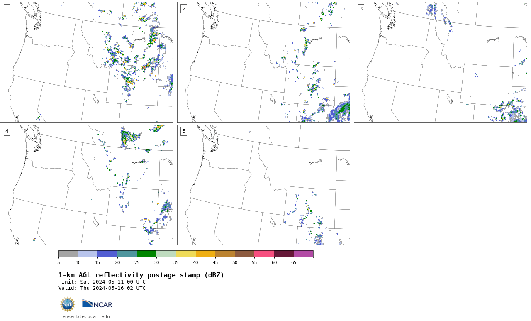
Task: Click the number 1 panel label
Action: 7,9
